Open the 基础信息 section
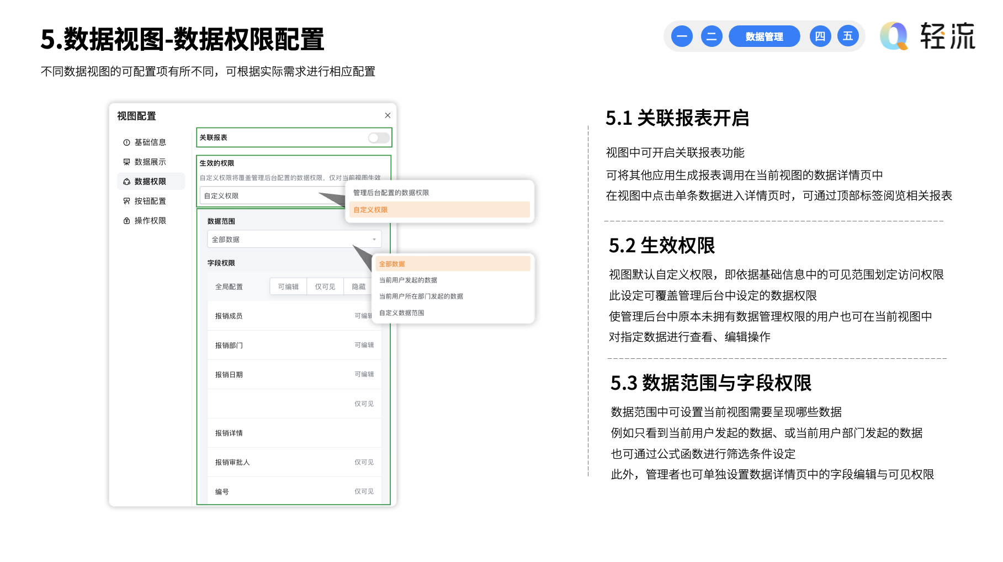Image resolution: width=1003 pixels, height=562 pixels. coord(150,142)
